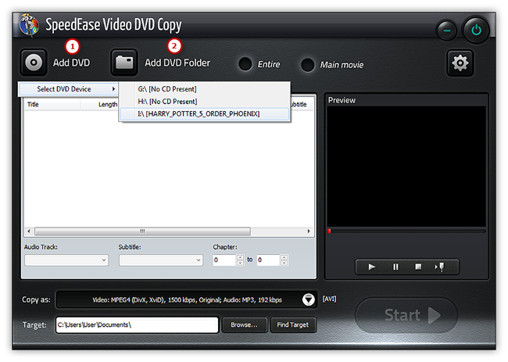Screen dimensions: 508x362
Task: Click the power button to exit
Action: (x=476, y=30)
